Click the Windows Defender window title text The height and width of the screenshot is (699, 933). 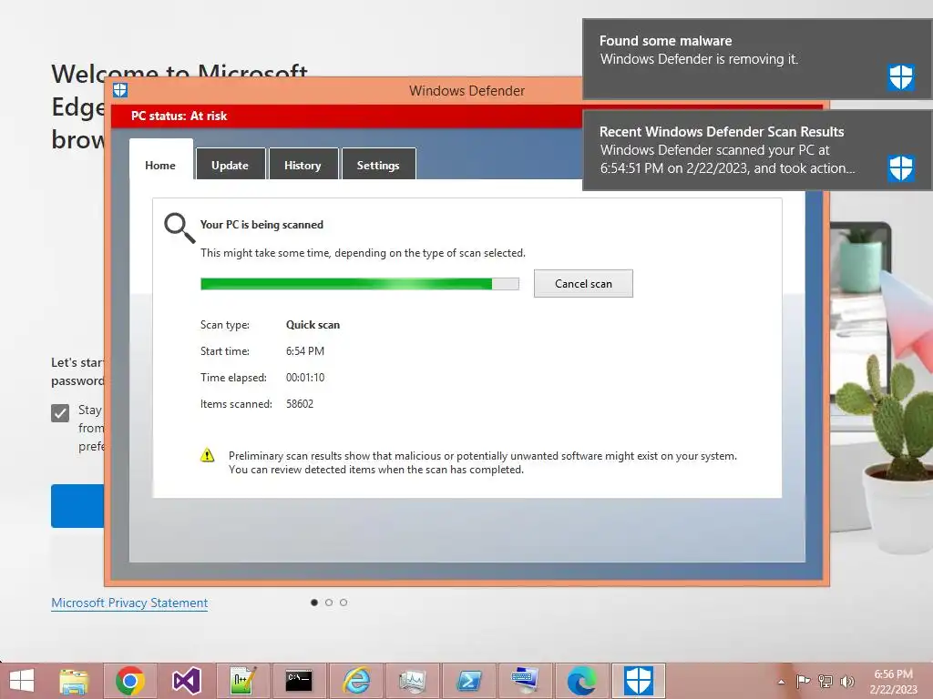pyautogui.click(x=467, y=91)
